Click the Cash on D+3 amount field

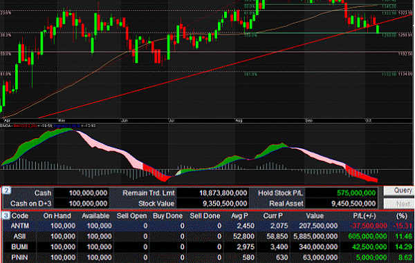(81, 204)
